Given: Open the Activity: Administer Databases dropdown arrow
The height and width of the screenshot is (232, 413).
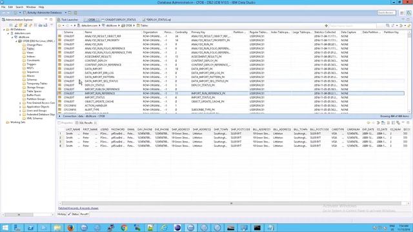Looking at the screenshot, I should click(66, 13).
